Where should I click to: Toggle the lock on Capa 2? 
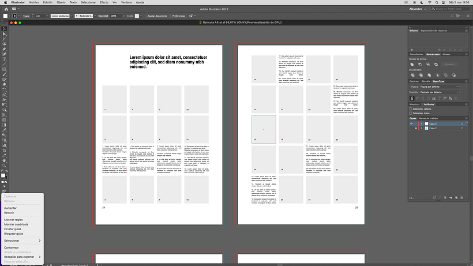tap(416, 128)
